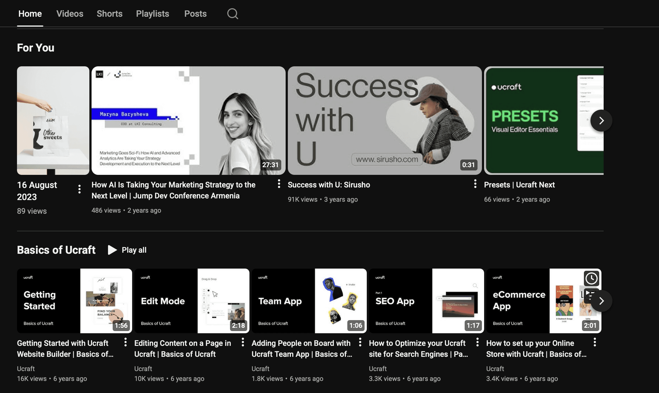The image size is (659, 393).
Task: Click Ucraft channel name under Getting Started video
Action: (x=26, y=369)
